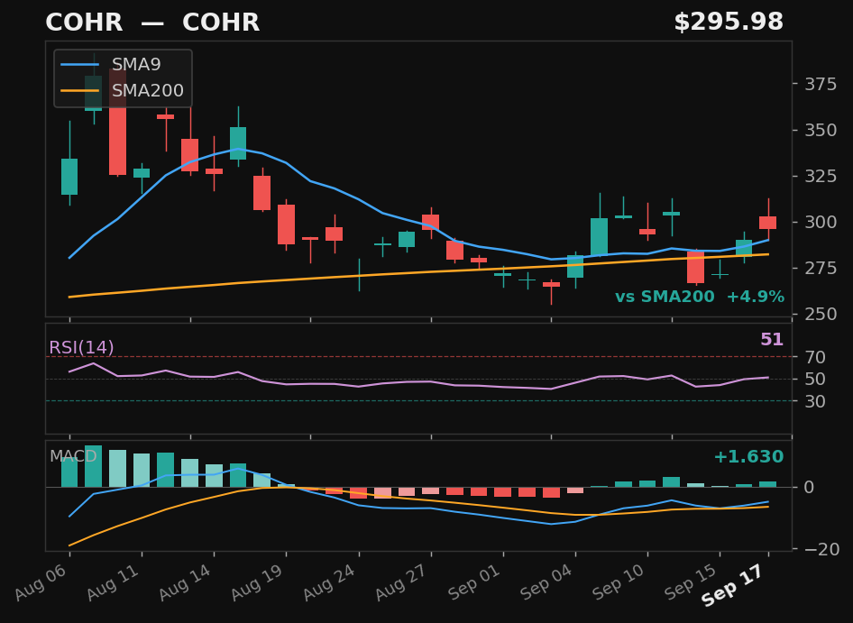Screen dimensions: 853x623
Task: Click the 375 price axis label
Action: tap(821, 85)
